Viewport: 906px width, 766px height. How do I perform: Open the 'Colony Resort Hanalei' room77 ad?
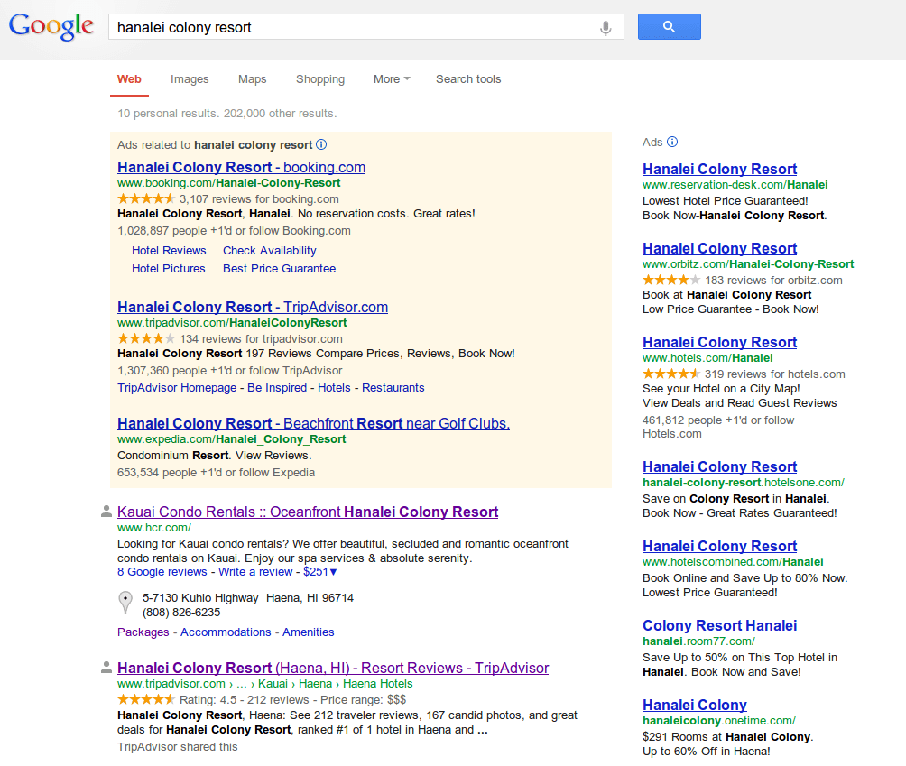click(719, 625)
